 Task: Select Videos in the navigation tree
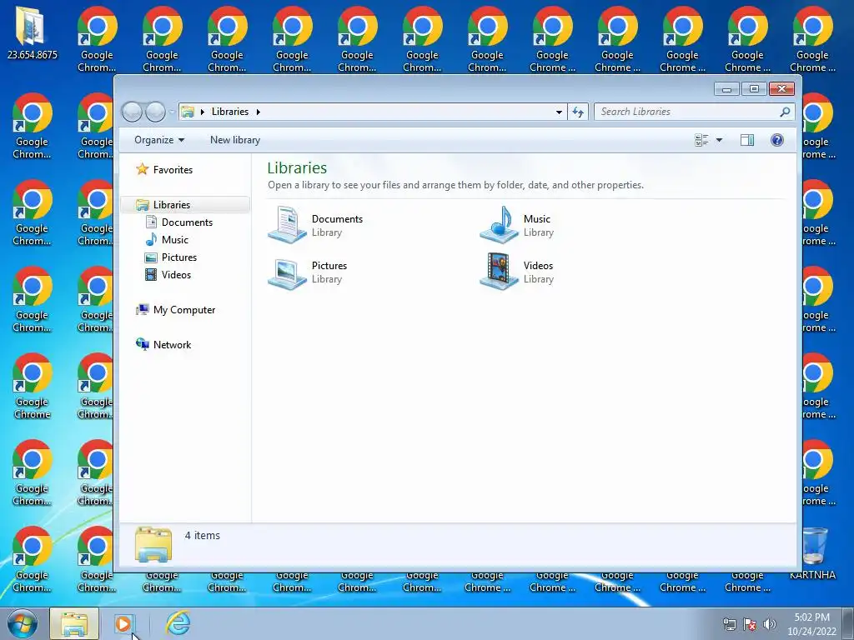[x=168, y=274]
